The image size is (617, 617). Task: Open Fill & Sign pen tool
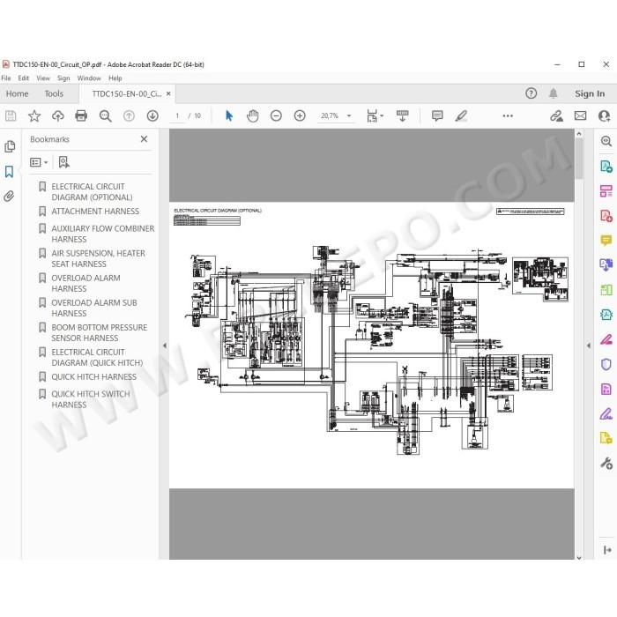click(x=606, y=413)
